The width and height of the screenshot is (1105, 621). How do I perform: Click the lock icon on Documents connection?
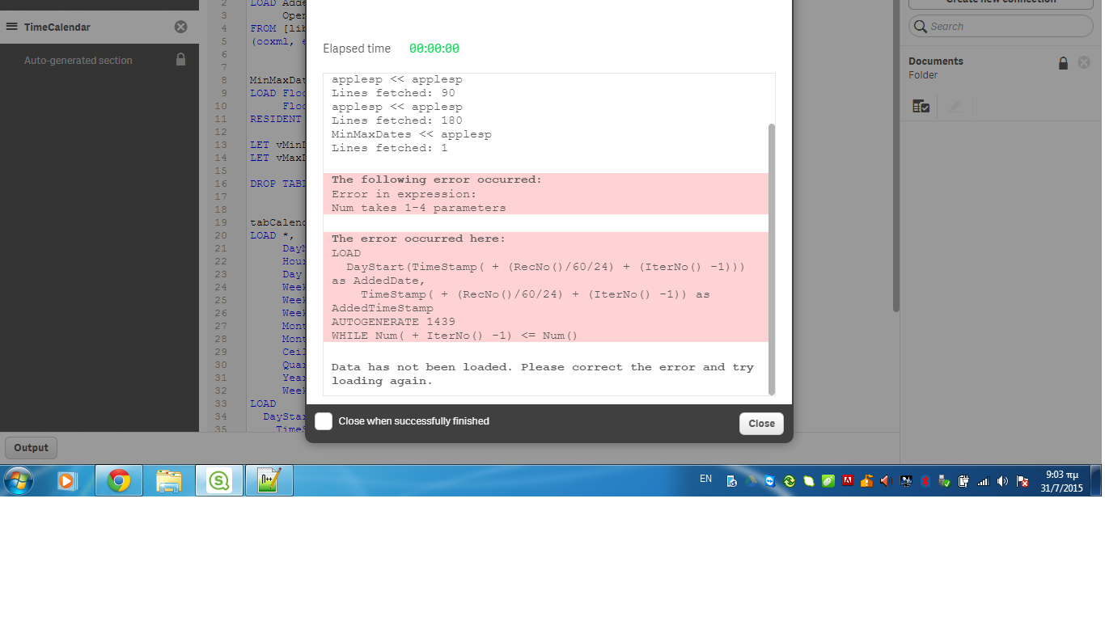1063,63
